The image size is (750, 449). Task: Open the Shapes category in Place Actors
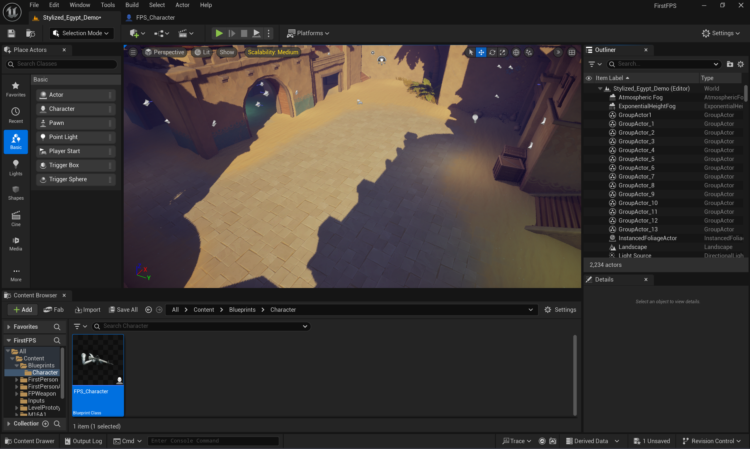click(16, 193)
